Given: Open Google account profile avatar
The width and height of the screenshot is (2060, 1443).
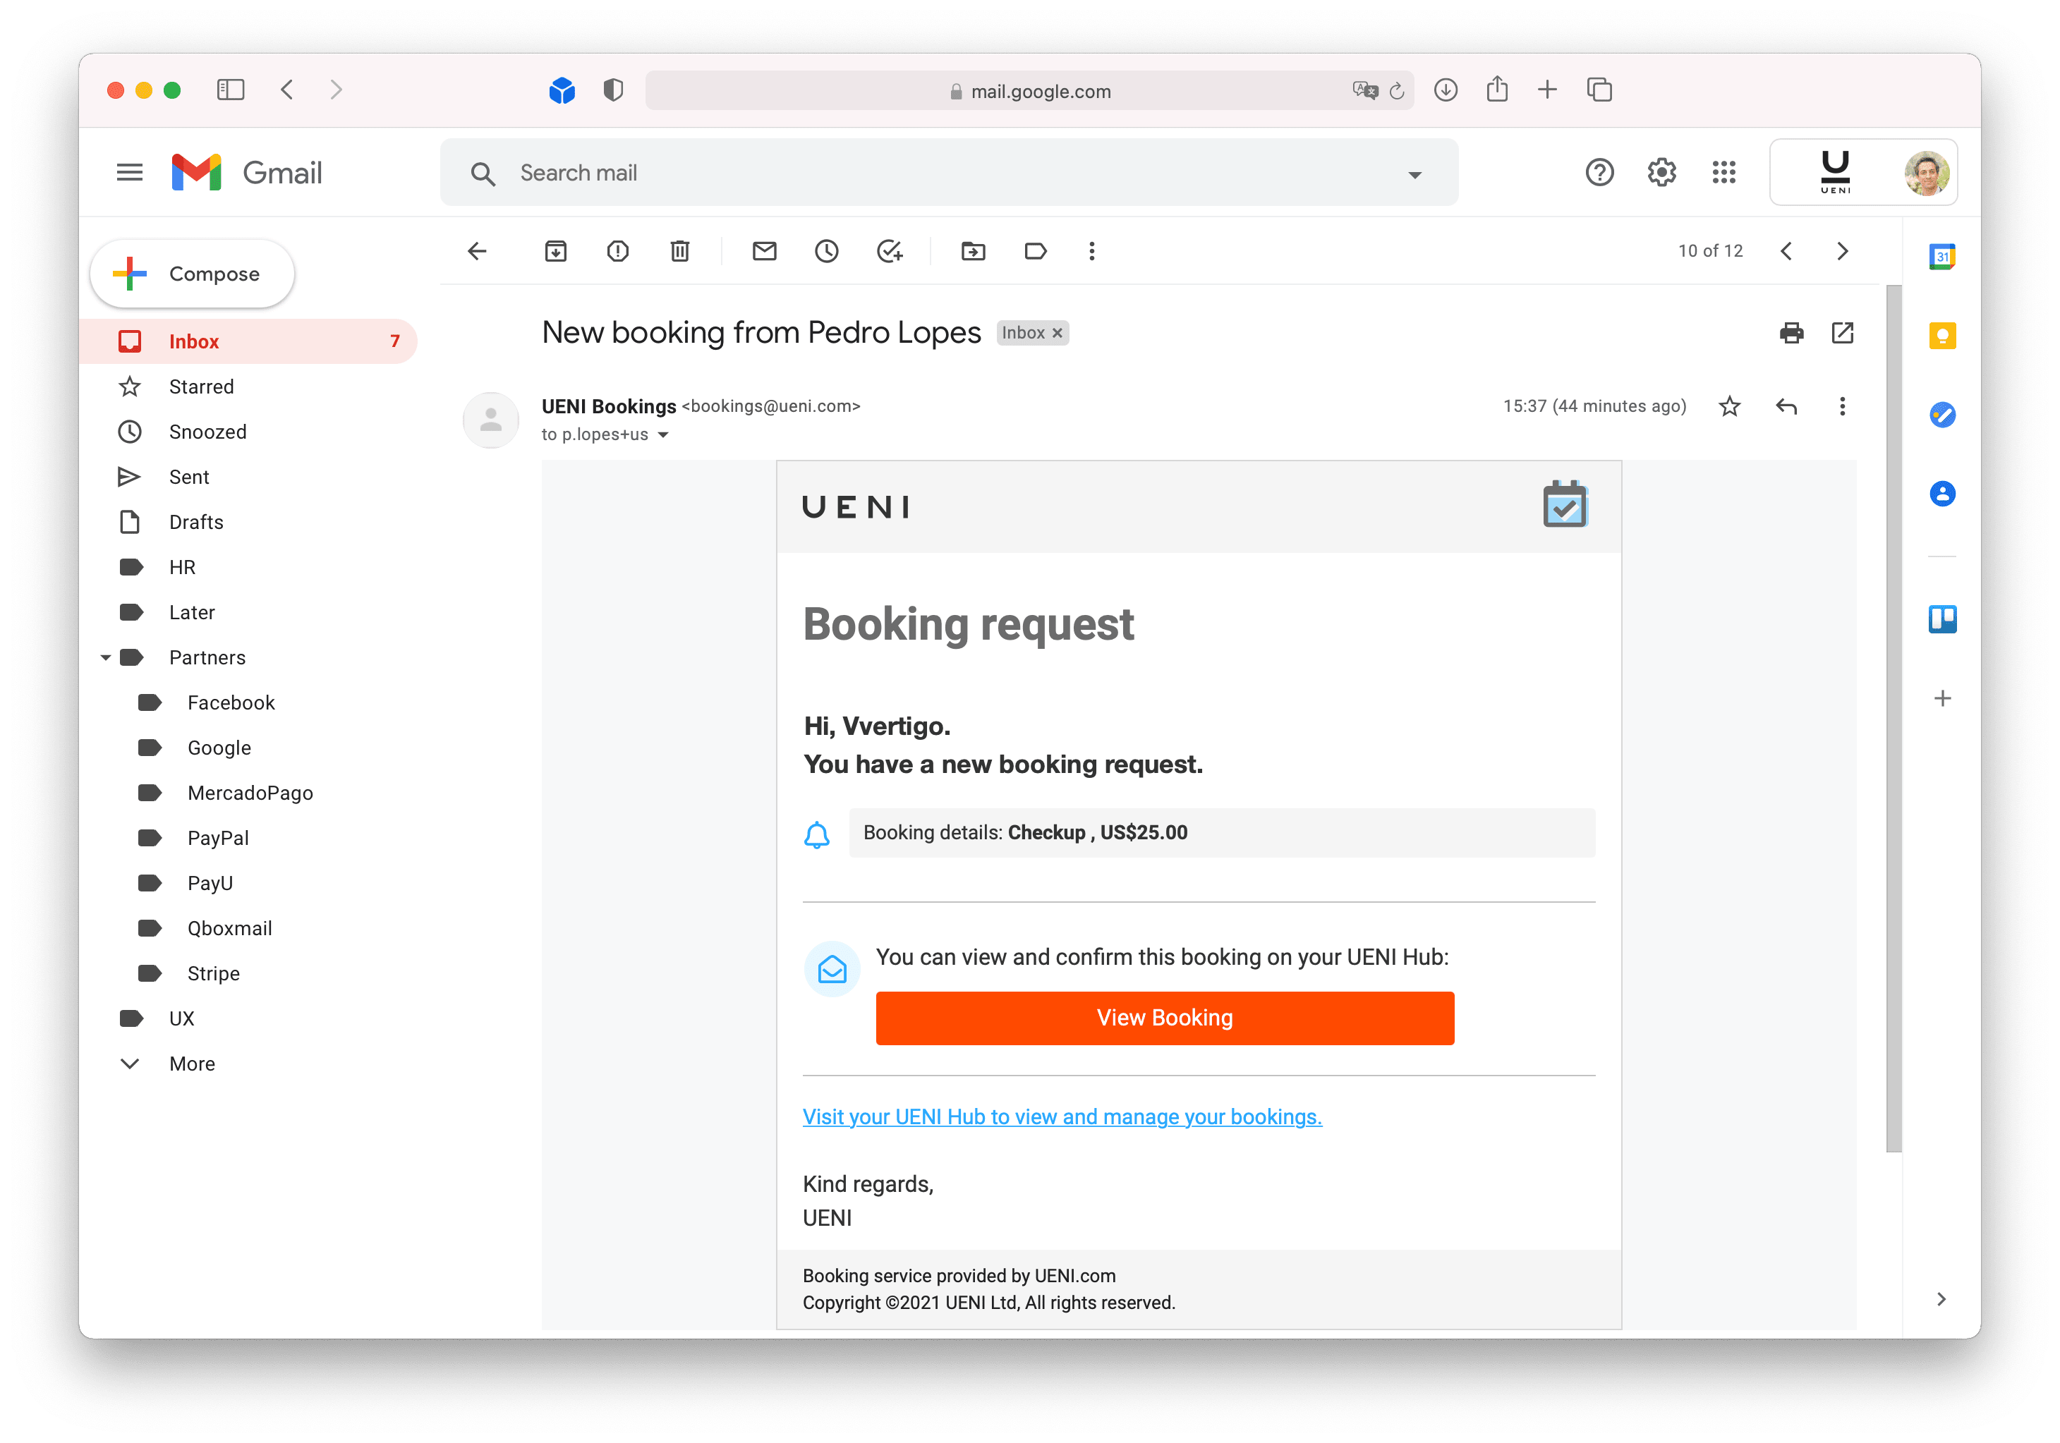Looking at the screenshot, I should pos(1927,172).
